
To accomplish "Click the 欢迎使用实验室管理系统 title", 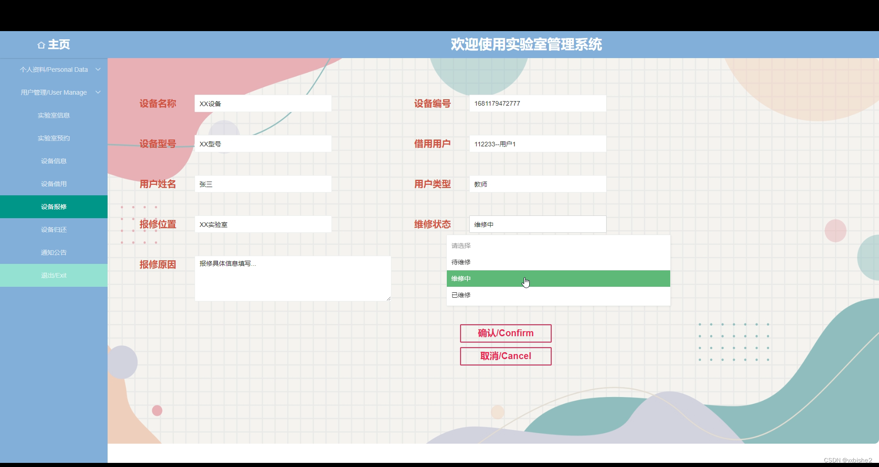I will [x=526, y=44].
